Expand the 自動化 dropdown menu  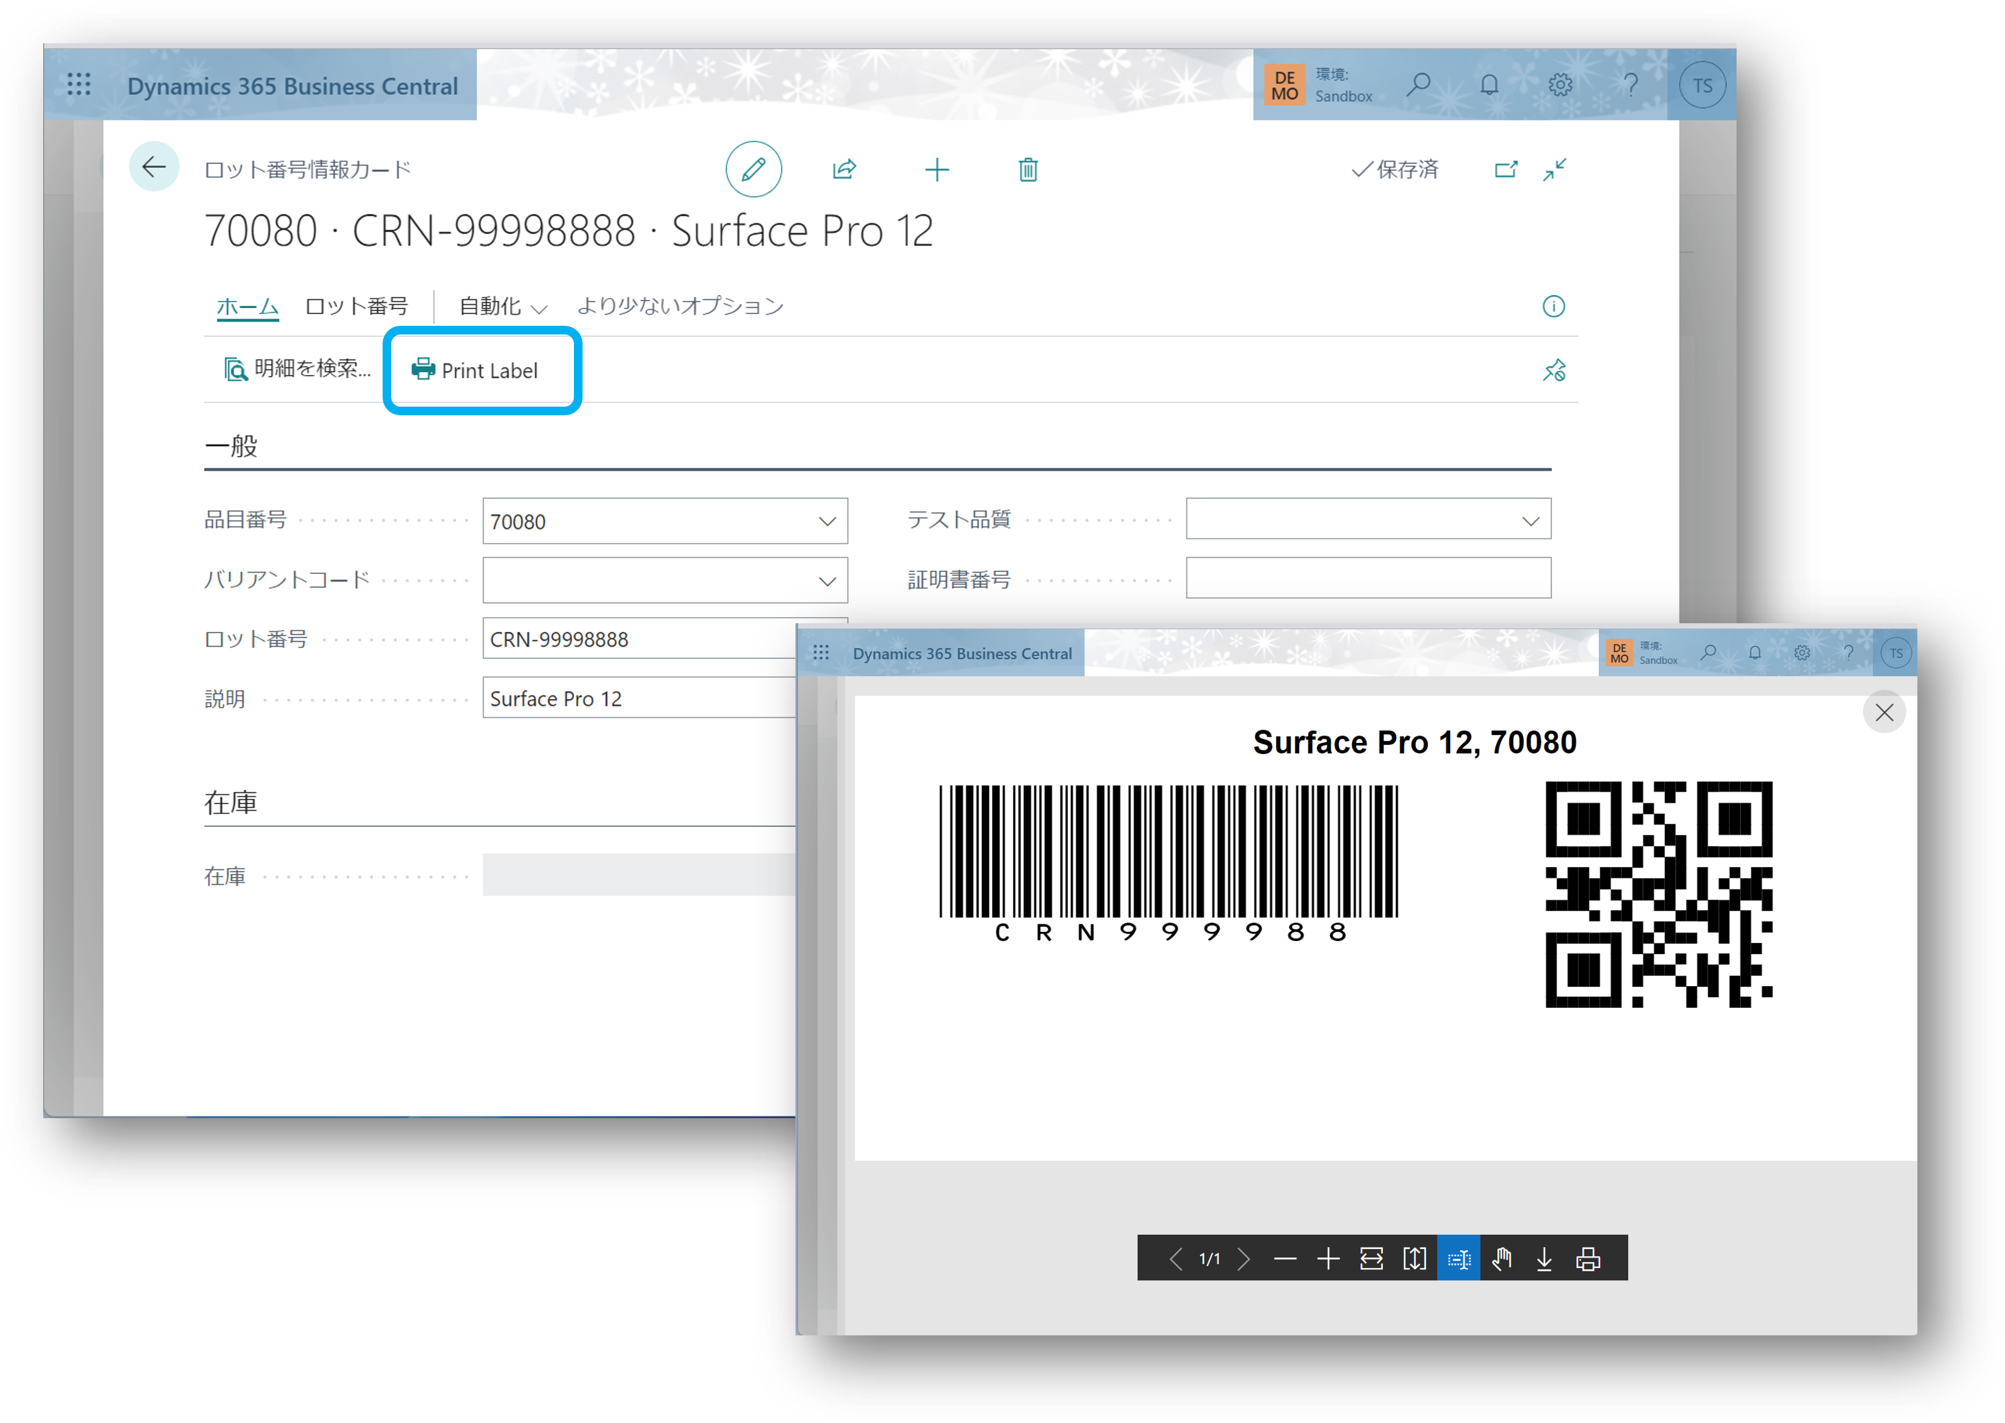pos(503,306)
